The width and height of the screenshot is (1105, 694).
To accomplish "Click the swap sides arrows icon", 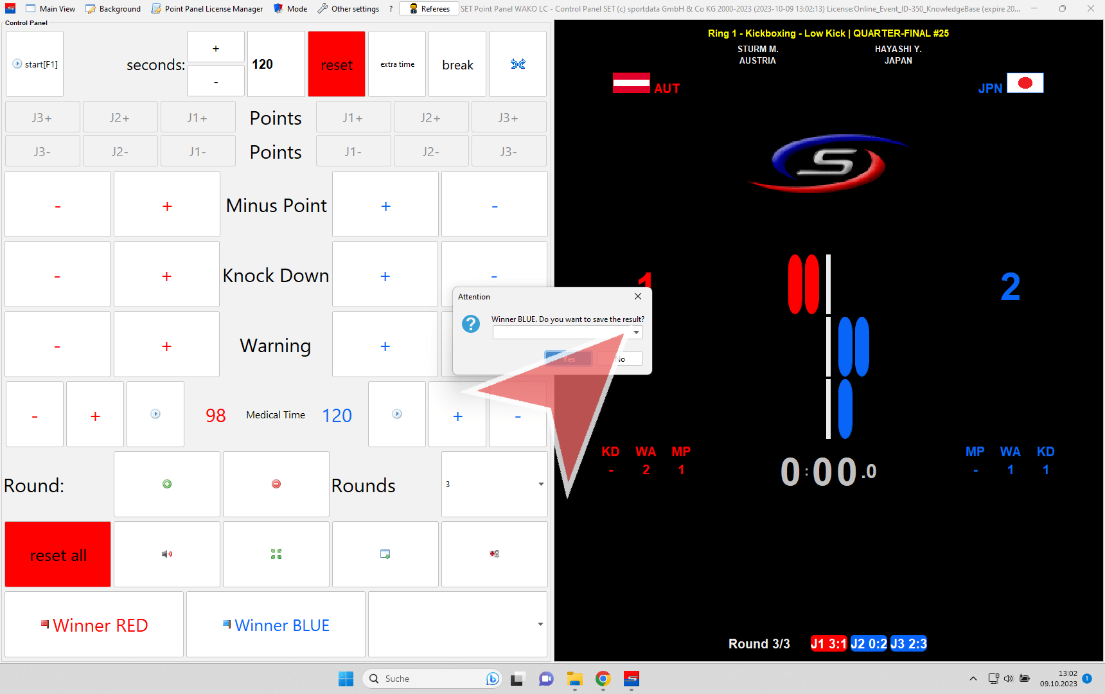I will (518, 64).
